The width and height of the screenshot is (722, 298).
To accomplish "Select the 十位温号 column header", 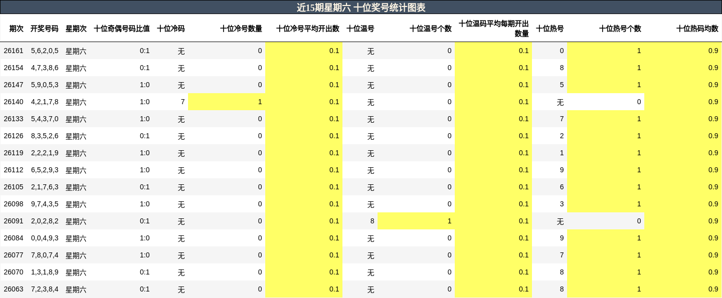I will pyautogui.click(x=360, y=29).
